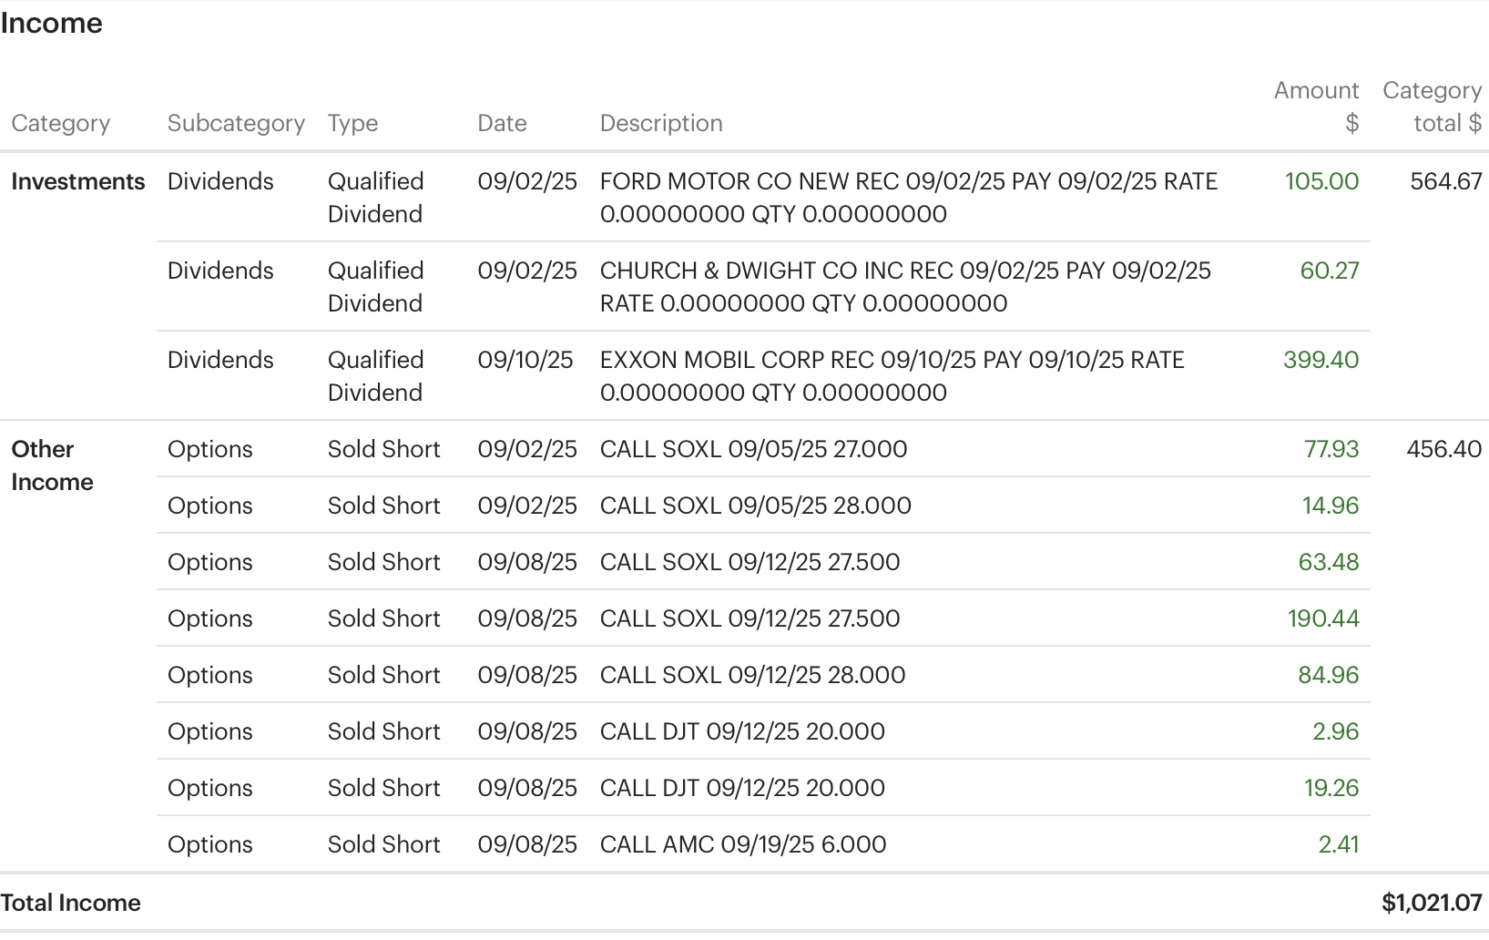The height and width of the screenshot is (940, 1489).
Task: Click the Category column header
Action: [x=60, y=123]
